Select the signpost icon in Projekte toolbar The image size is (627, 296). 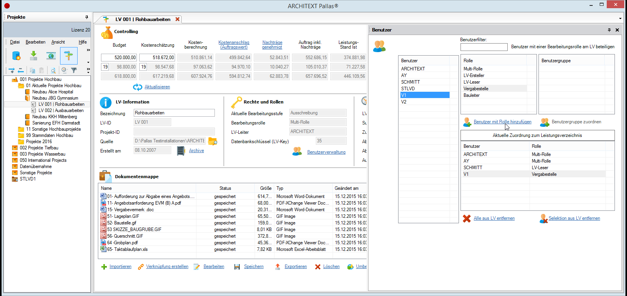pyautogui.click(x=69, y=56)
